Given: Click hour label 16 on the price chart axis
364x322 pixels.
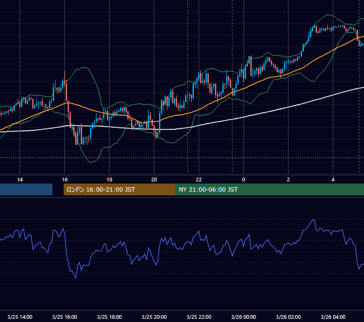Looking at the screenshot, I should (x=65, y=180).
